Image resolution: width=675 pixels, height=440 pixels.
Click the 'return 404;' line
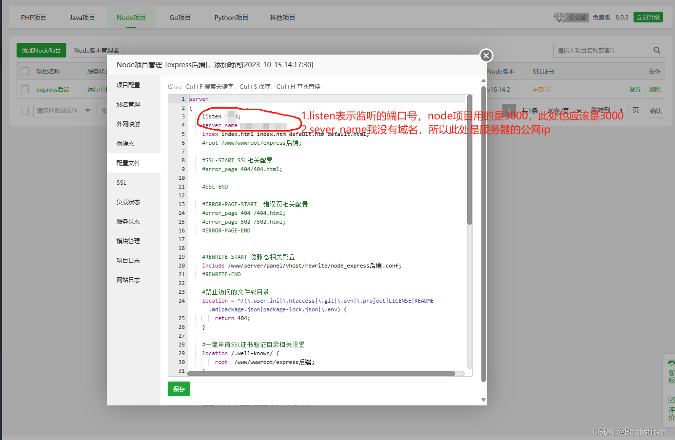[232, 318]
